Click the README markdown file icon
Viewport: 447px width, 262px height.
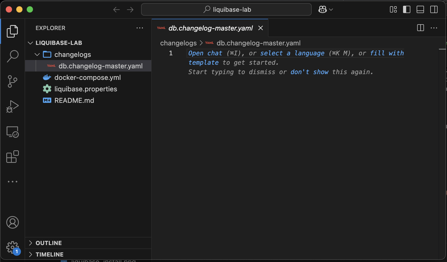coord(47,100)
